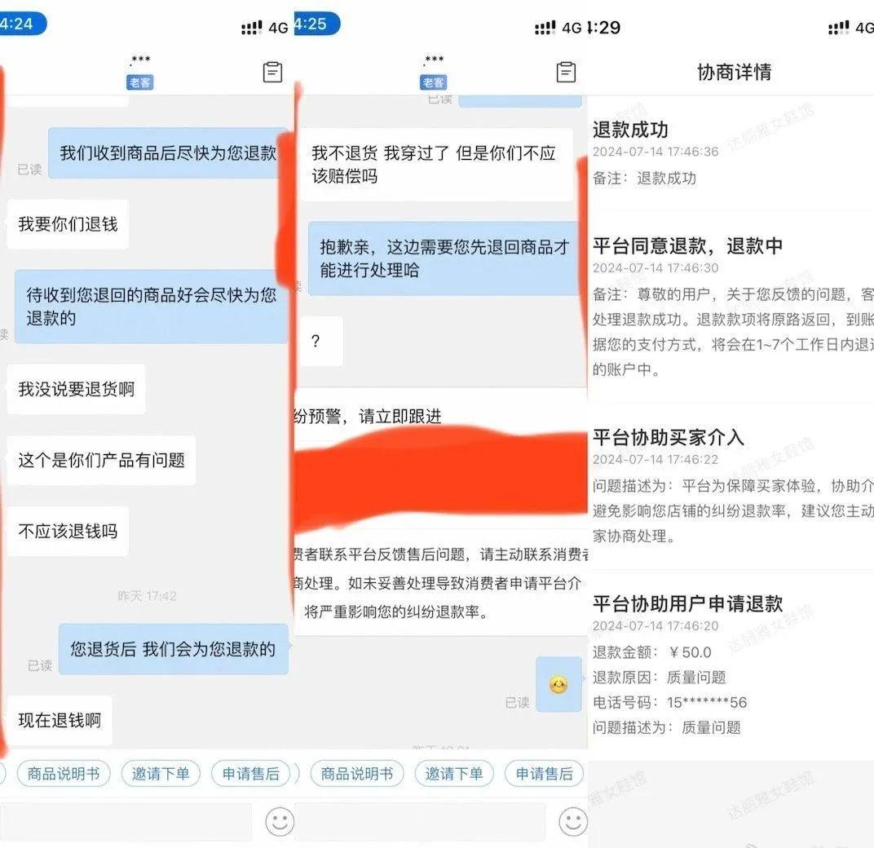Open the order clipboard icon in the left chat
The width and height of the screenshot is (874, 848).
point(272,72)
